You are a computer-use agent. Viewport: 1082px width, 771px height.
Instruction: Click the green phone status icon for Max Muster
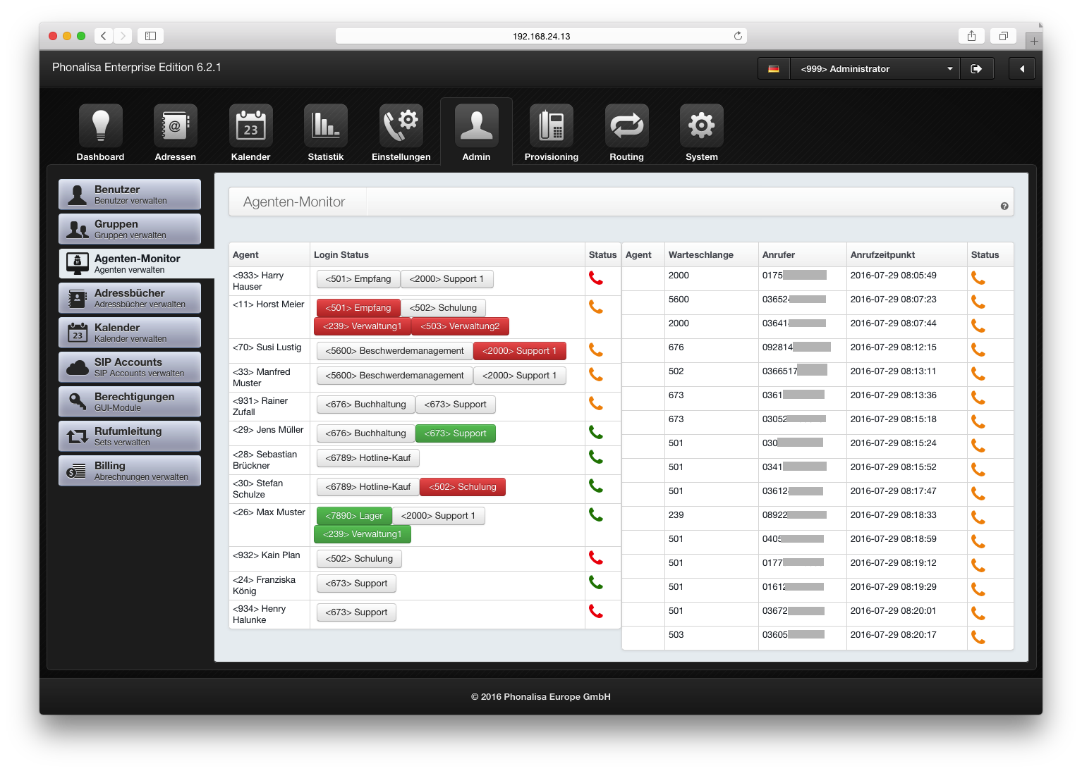(x=596, y=515)
